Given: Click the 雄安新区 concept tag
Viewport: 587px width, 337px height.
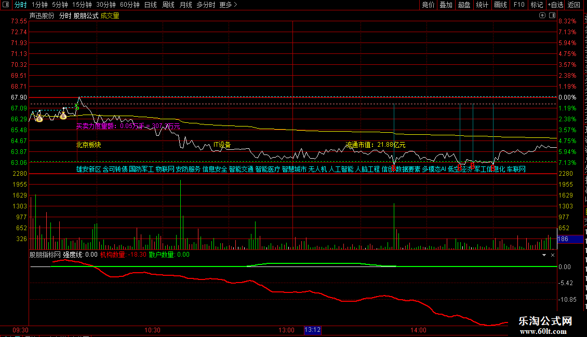Looking at the screenshot, I should point(89,169).
